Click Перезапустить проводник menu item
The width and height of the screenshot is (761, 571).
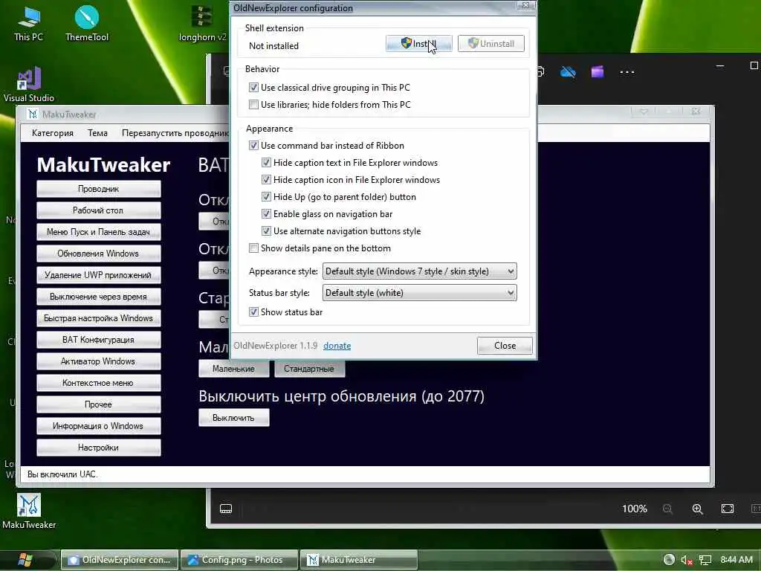point(175,133)
